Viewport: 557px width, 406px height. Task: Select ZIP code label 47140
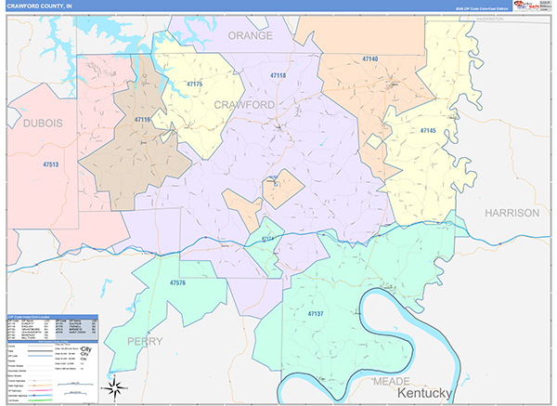(369, 59)
